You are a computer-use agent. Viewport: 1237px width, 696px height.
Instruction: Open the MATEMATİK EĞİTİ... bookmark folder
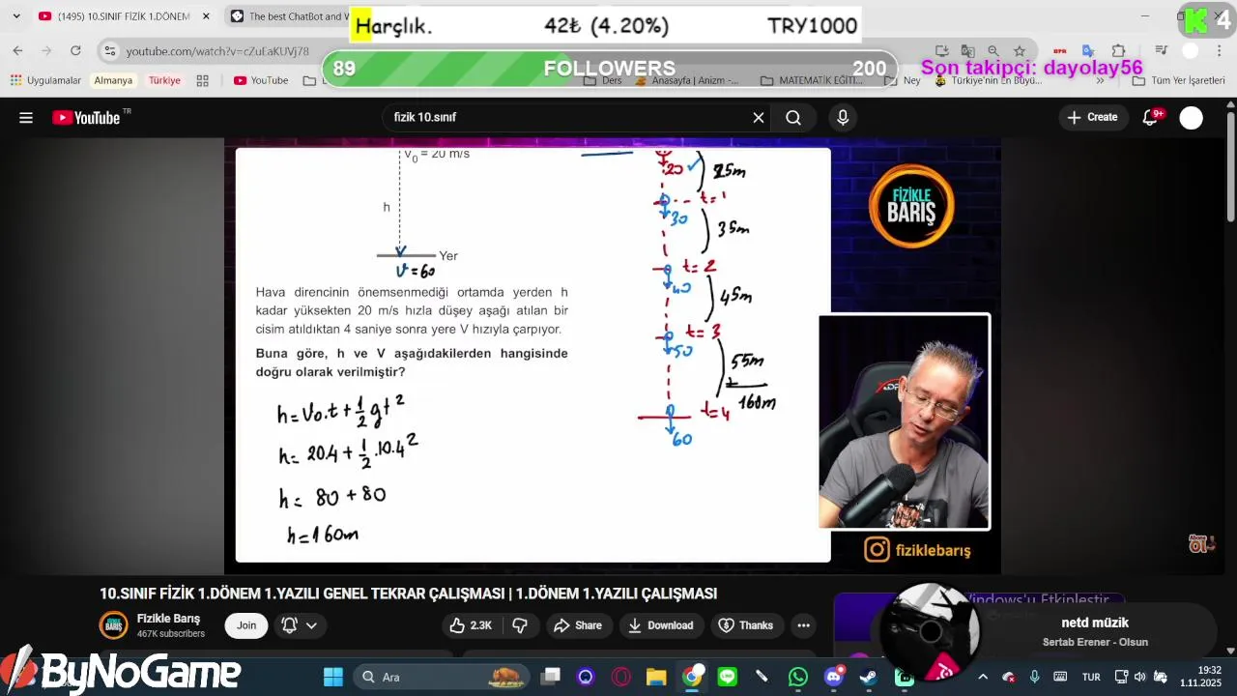click(812, 80)
